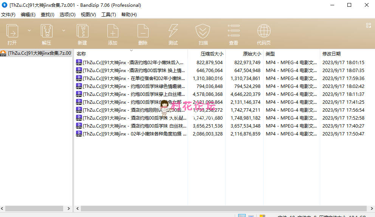Click original size 794,524,298
Viewport: 375px width, 217px height.
pos(247,86)
